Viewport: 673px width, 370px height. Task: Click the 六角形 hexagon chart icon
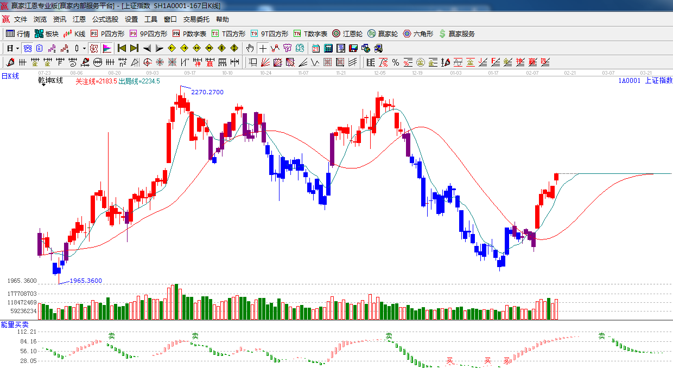418,34
